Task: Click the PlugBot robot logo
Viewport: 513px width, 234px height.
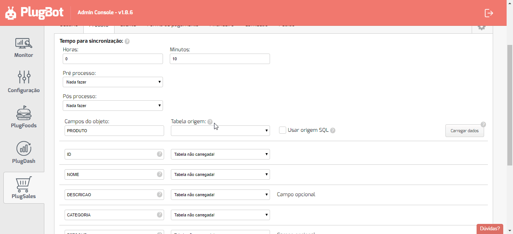Action: point(11,13)
